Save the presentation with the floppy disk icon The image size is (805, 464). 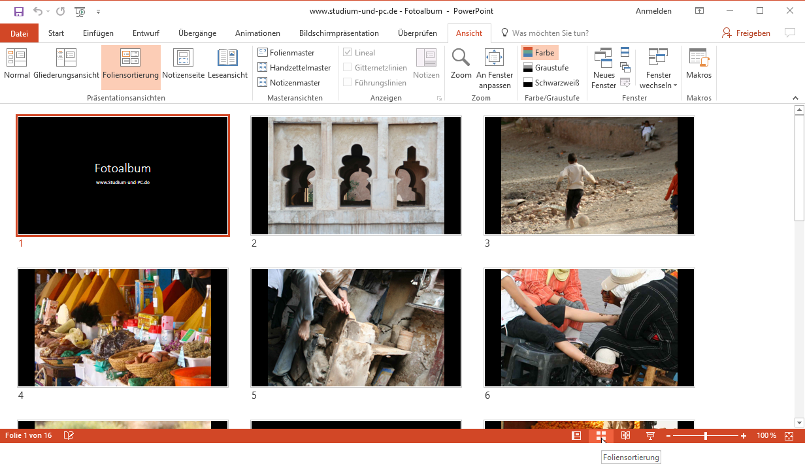pyautogui.click(x=18, y=11)
